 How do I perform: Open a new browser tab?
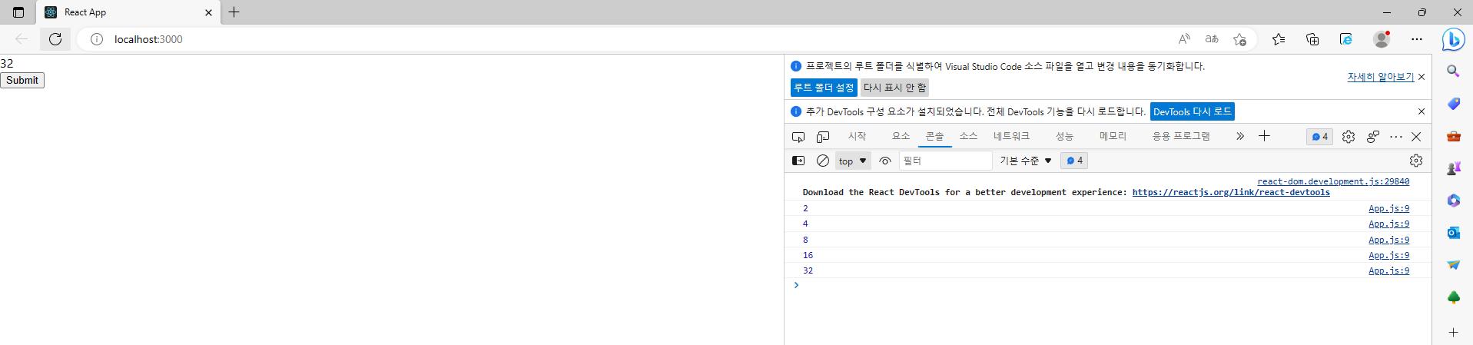click(x=234, y=12)
